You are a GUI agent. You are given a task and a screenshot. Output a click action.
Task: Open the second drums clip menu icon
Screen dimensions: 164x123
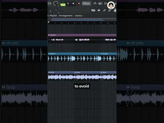pyautogui.click(x=101, y=54)
